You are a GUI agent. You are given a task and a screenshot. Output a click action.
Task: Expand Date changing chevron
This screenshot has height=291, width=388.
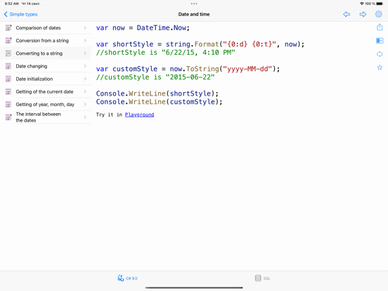click(85, 66)
